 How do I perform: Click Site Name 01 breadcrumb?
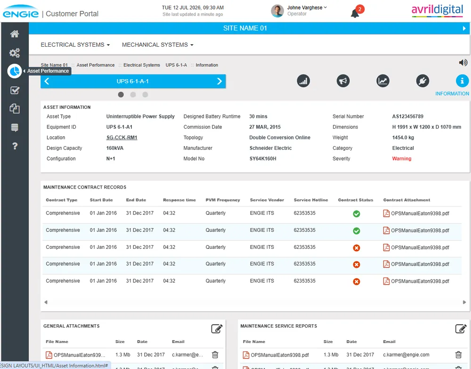click(54, 65)
